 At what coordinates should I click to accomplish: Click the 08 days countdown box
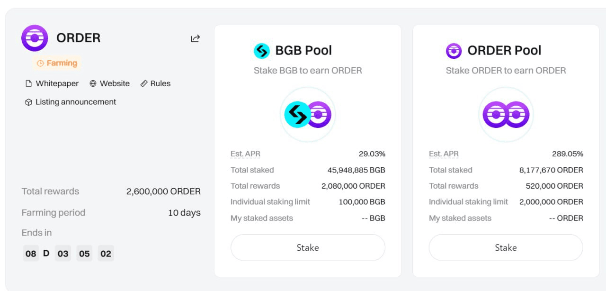pyautogui.click(x=31, y=254)
